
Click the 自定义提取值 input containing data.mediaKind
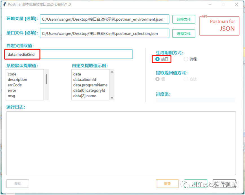coord(69,54)
